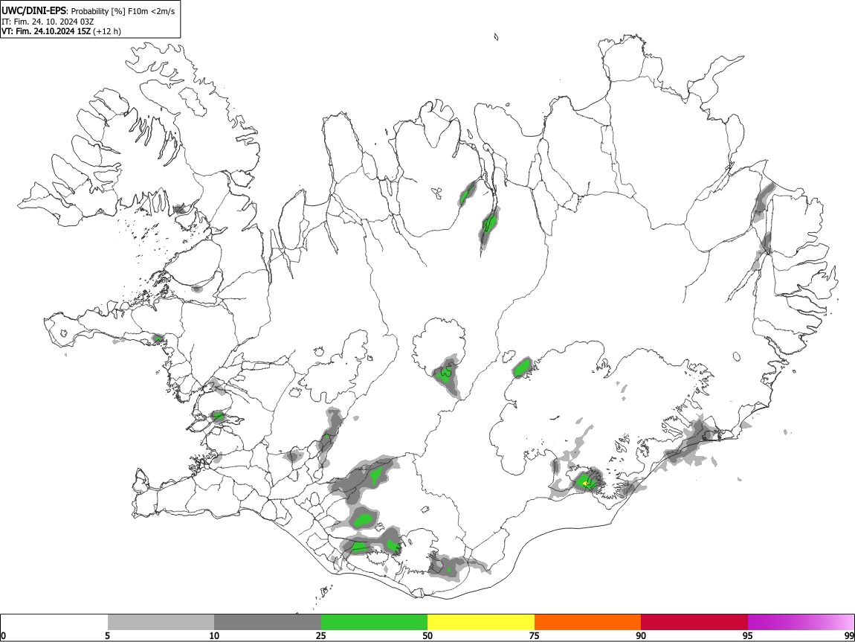Click the 'IT: Fim. 24. 10. 2024 03Z' line

pyautogui.click(x=48, y=22)
